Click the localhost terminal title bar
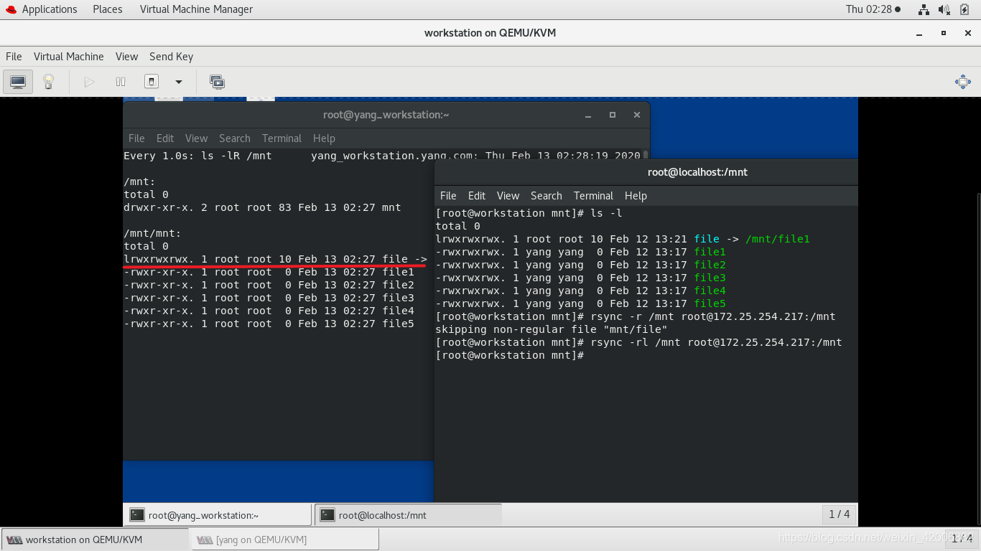The width and height of the screenshot is (981, 551). pyautogui.click(x=646, y=172)
